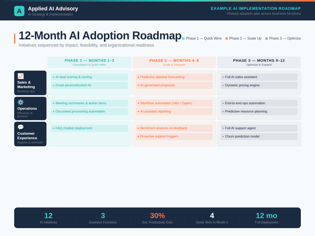Click 'Email personalization AI' item

click(89, 85)
